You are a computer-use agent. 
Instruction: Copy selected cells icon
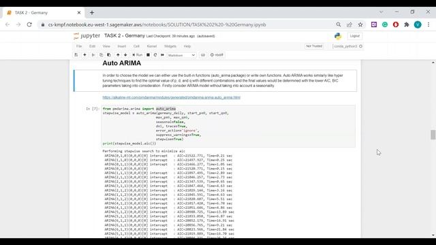click(x=102, y=55)
